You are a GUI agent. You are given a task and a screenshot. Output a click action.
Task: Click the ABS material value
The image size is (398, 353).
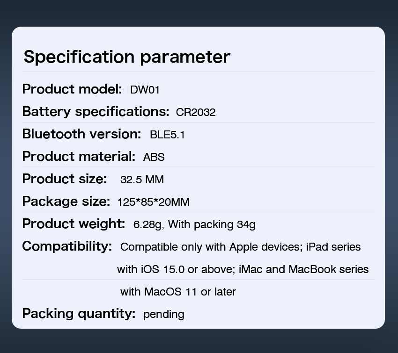pos(154,157)
